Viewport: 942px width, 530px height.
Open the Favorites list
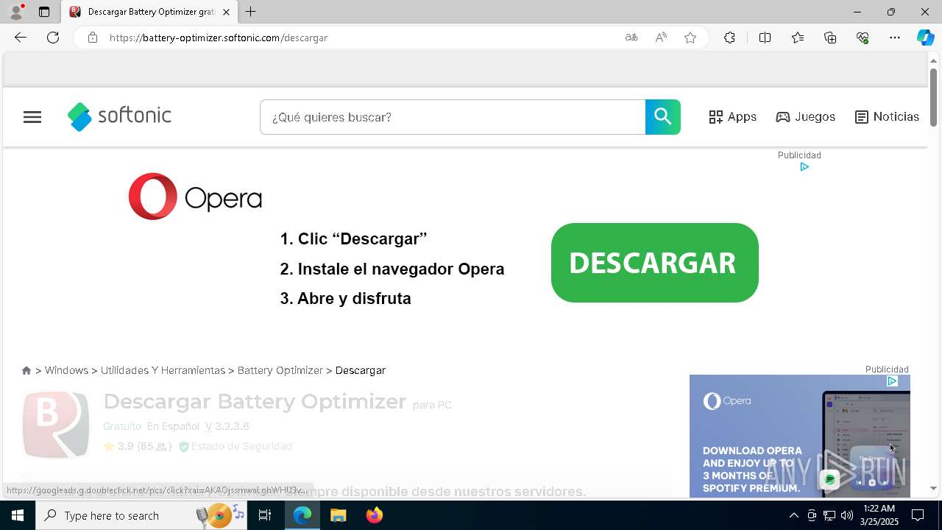click(x=798, y=38)
